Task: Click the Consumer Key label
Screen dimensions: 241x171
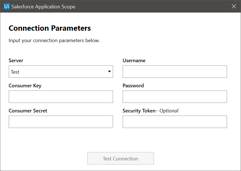Action: (25, 86)
